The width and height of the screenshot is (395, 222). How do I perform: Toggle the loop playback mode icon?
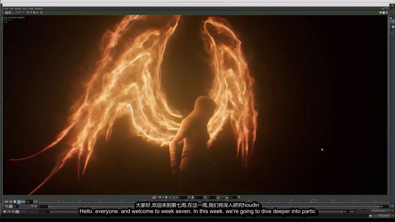7,206
